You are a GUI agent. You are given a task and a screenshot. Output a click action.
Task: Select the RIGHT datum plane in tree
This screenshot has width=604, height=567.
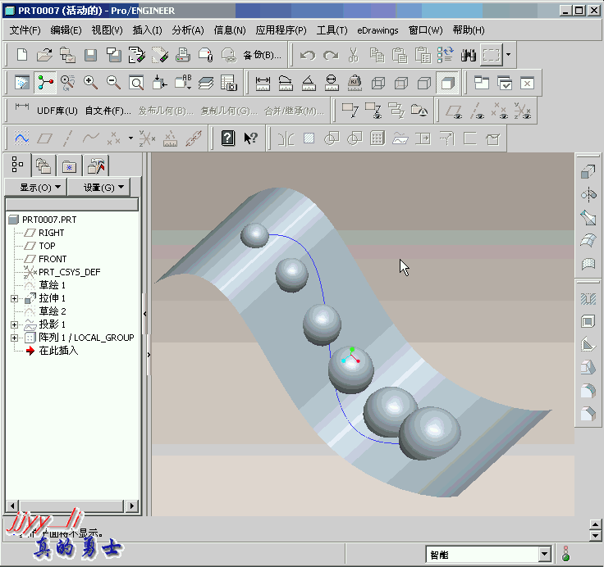[x=51, y=233]
